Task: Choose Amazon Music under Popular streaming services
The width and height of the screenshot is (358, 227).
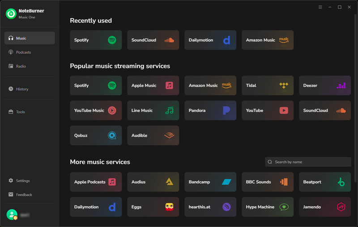Action: click(210, 86)
